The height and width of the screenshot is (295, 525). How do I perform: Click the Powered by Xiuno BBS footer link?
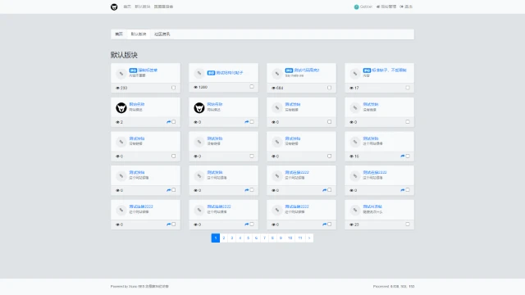[139, 286]
